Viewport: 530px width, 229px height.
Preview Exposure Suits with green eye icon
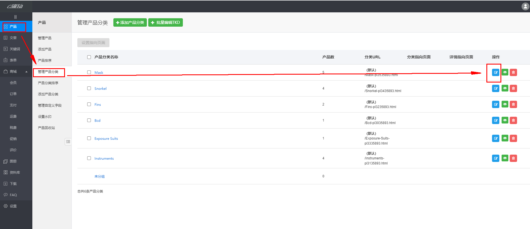[x=505, y=138]
